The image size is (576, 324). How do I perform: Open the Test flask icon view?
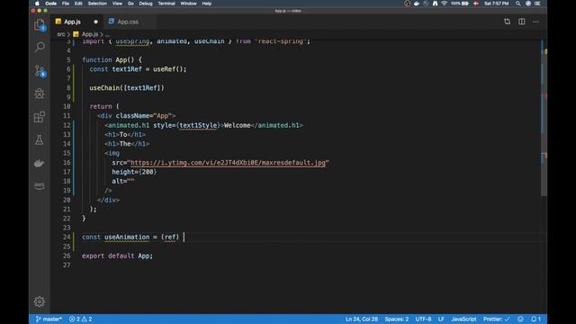pos(40,140)
